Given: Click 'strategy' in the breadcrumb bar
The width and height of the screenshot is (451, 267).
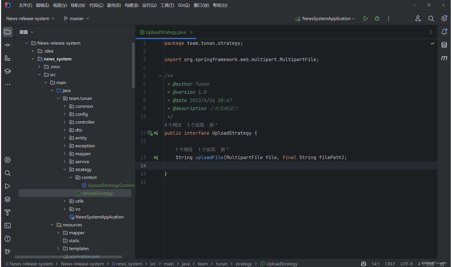Looking at the screenshot, I should click(243, 264).
